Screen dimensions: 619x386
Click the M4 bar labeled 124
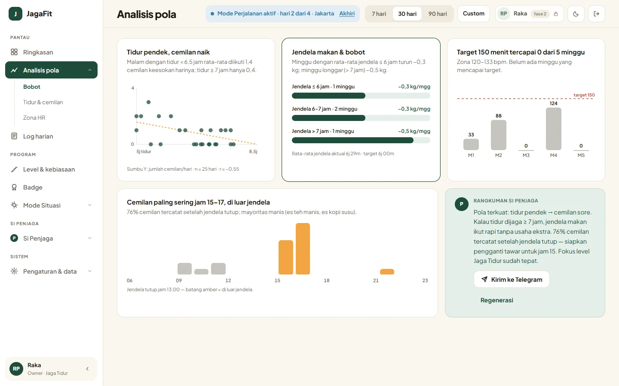554,129
